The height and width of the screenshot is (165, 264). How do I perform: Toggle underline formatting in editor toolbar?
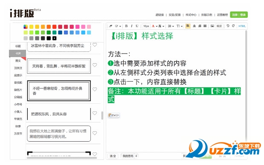tap(137, 26)
